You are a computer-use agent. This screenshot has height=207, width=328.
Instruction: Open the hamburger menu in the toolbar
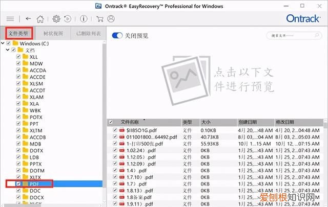[10, 19]
